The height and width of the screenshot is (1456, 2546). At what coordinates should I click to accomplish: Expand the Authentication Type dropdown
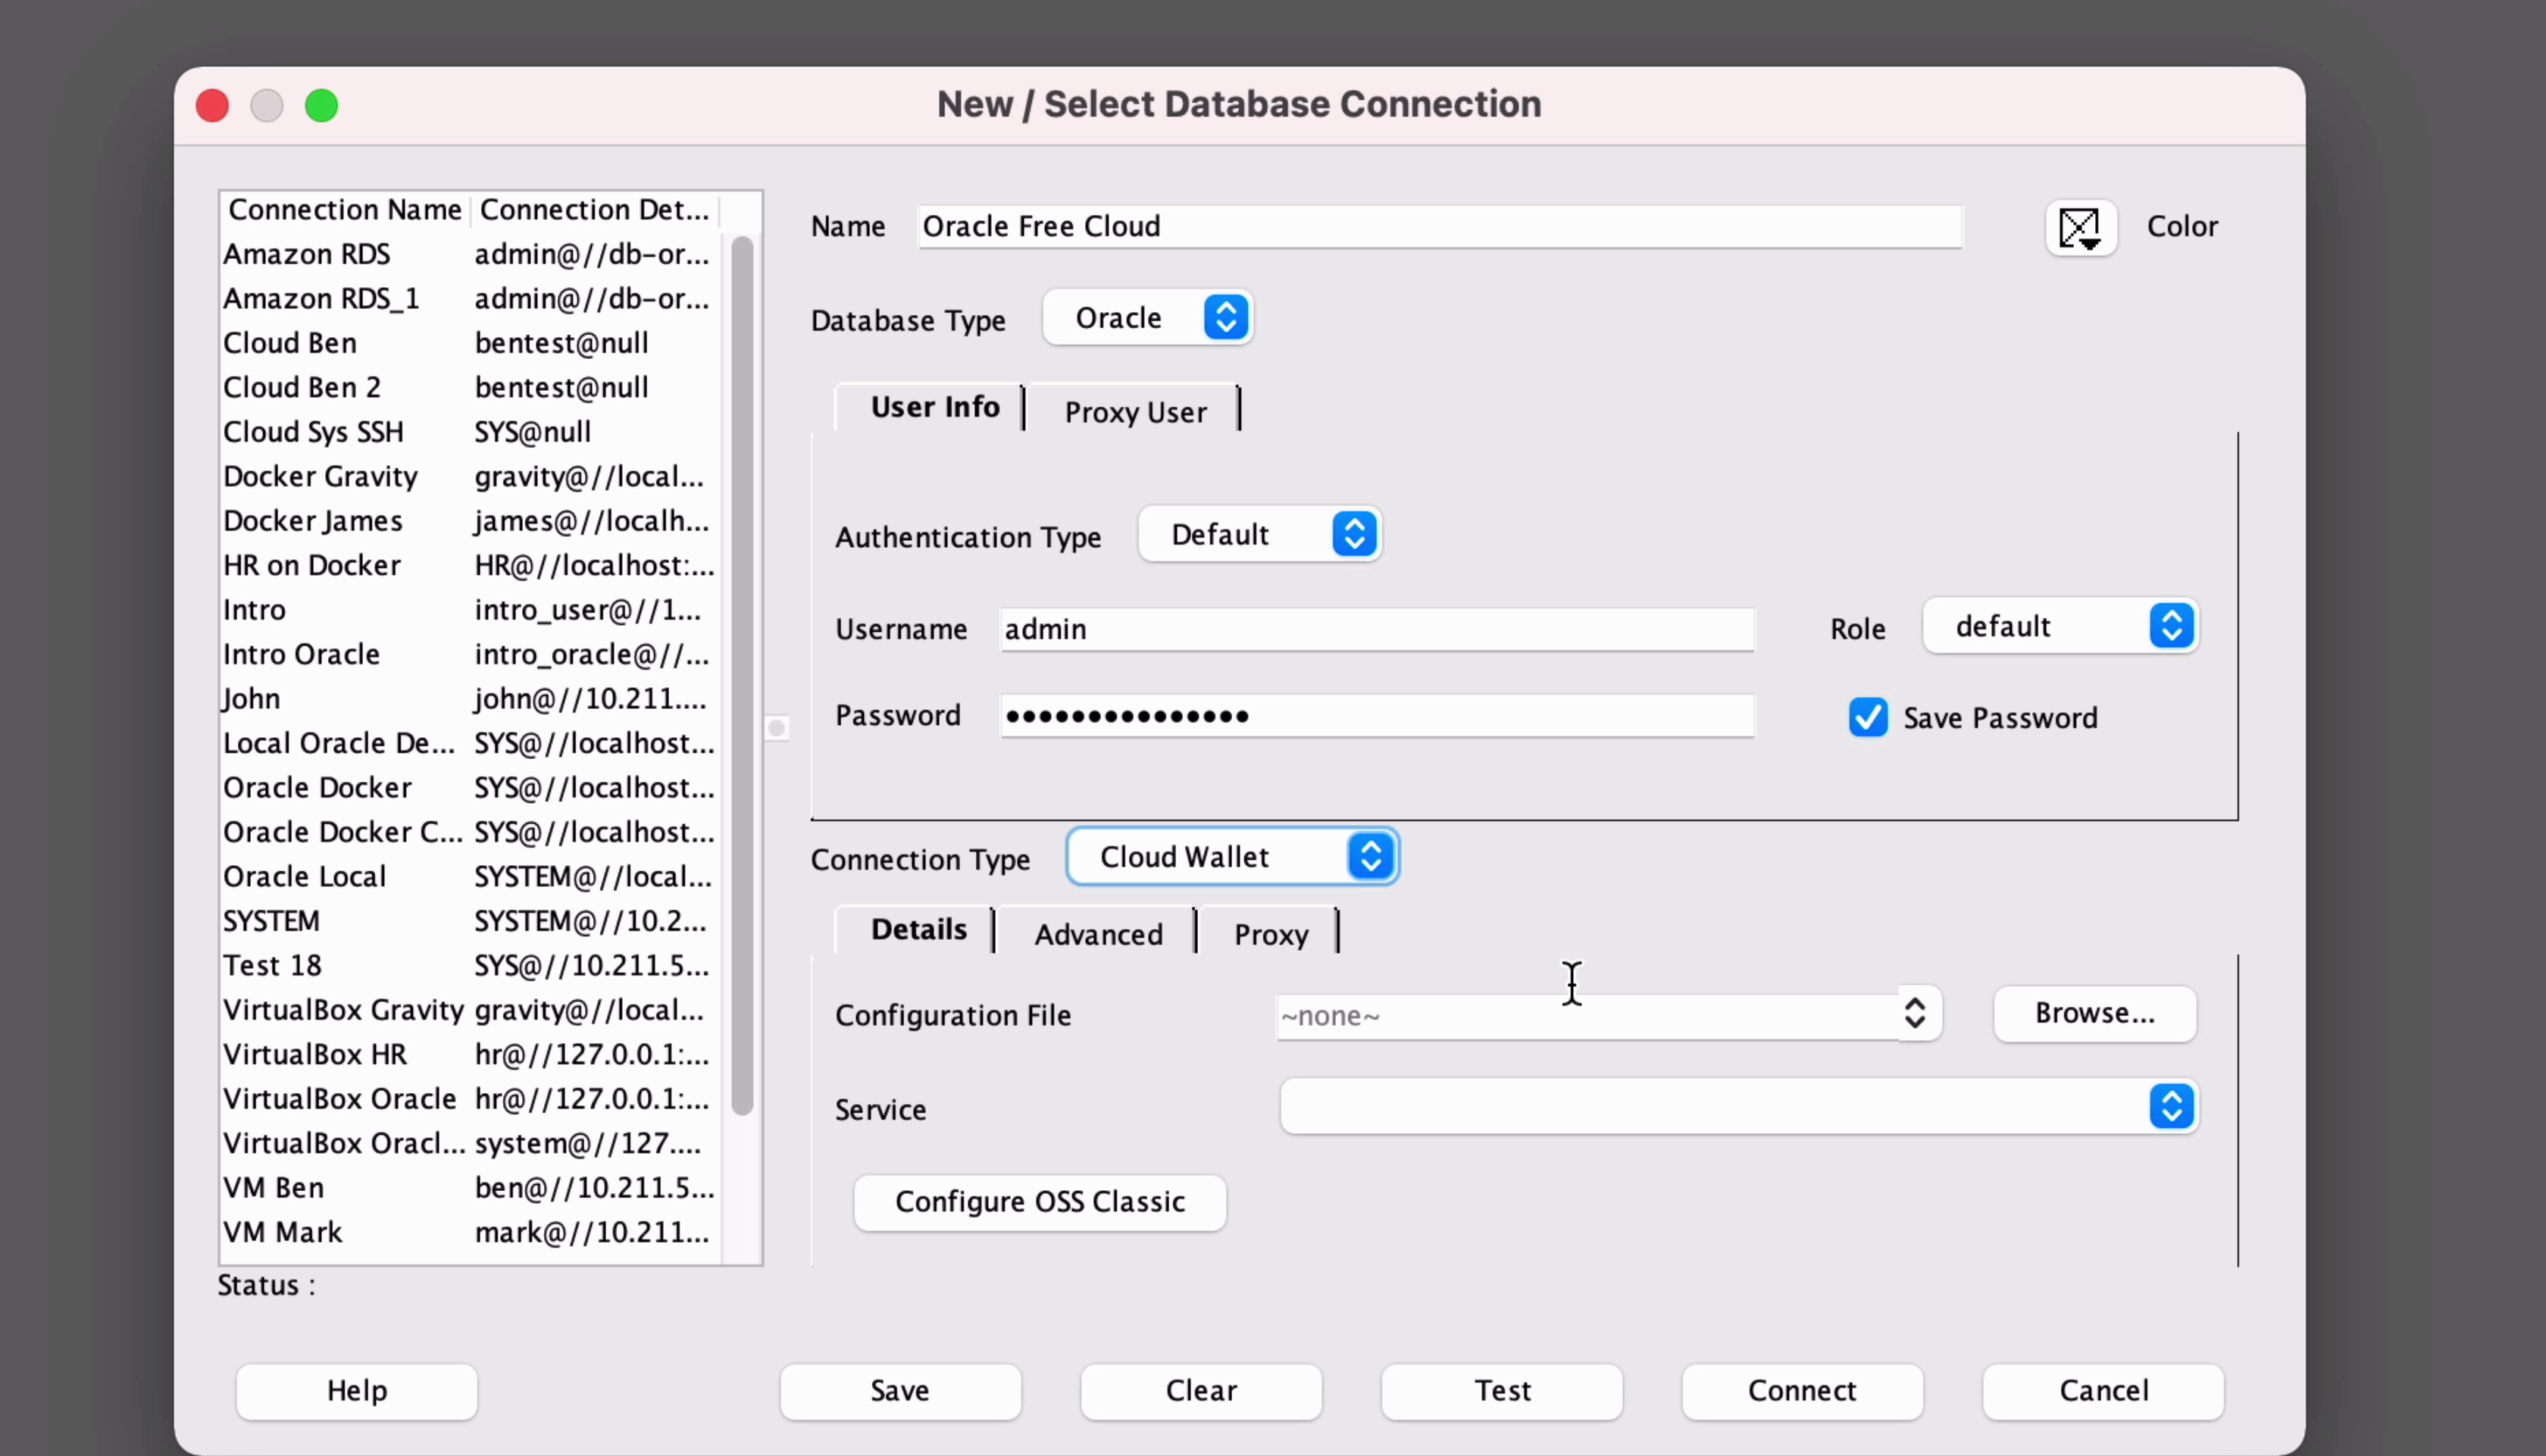pos(1260,534)
